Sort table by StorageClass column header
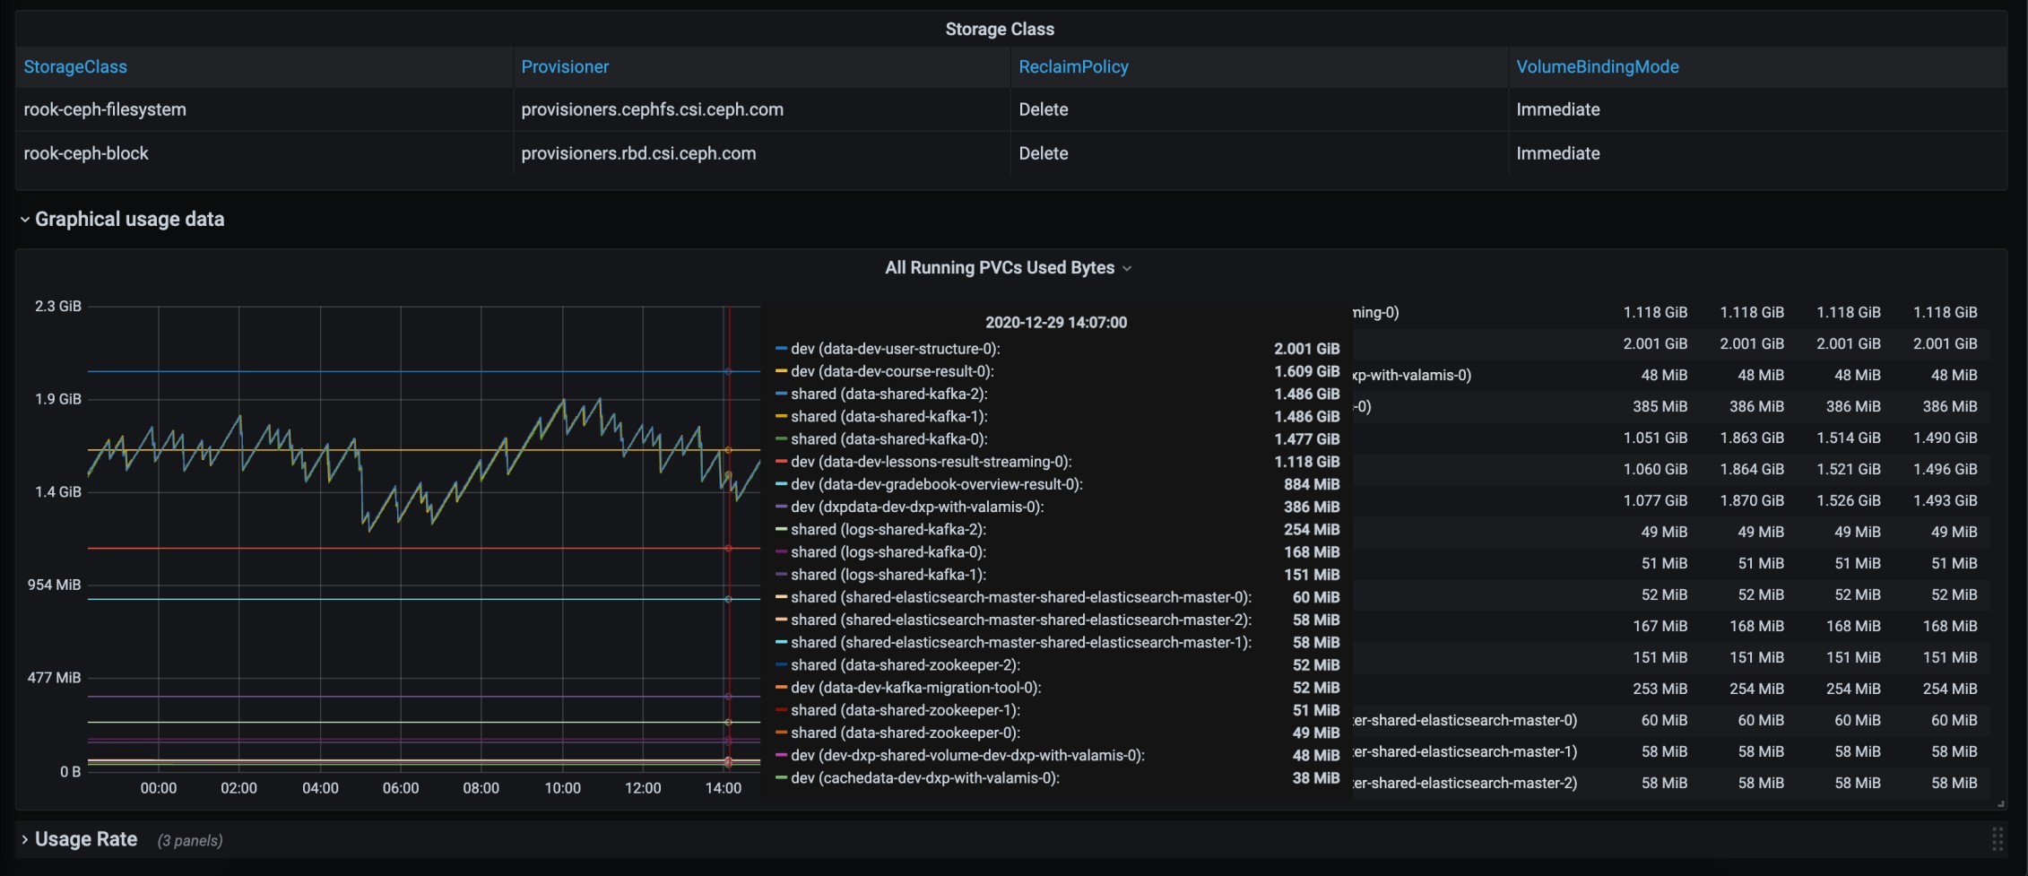 click(75, 67)
